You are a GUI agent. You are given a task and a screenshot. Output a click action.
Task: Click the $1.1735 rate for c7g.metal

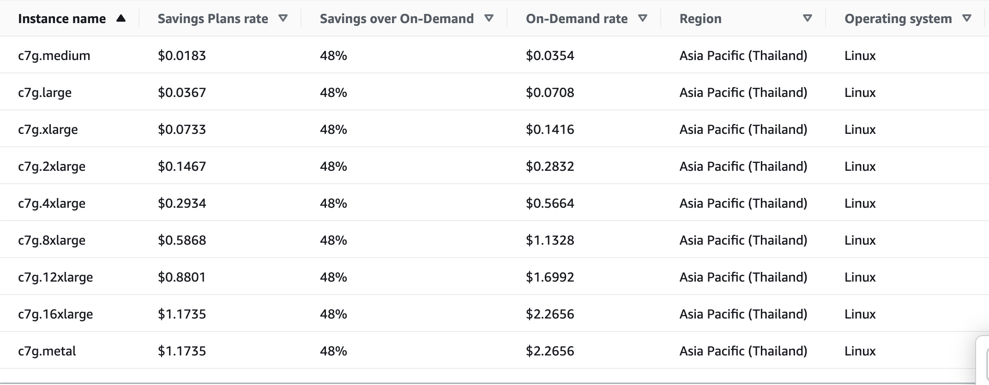point(182,351)
